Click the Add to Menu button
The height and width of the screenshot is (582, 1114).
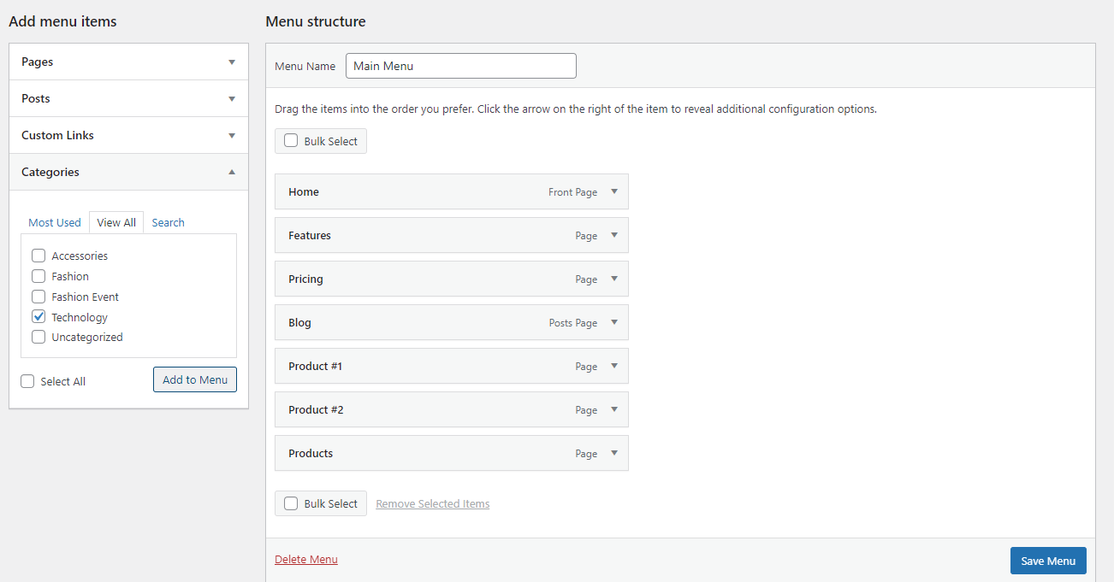pos(195,379)
